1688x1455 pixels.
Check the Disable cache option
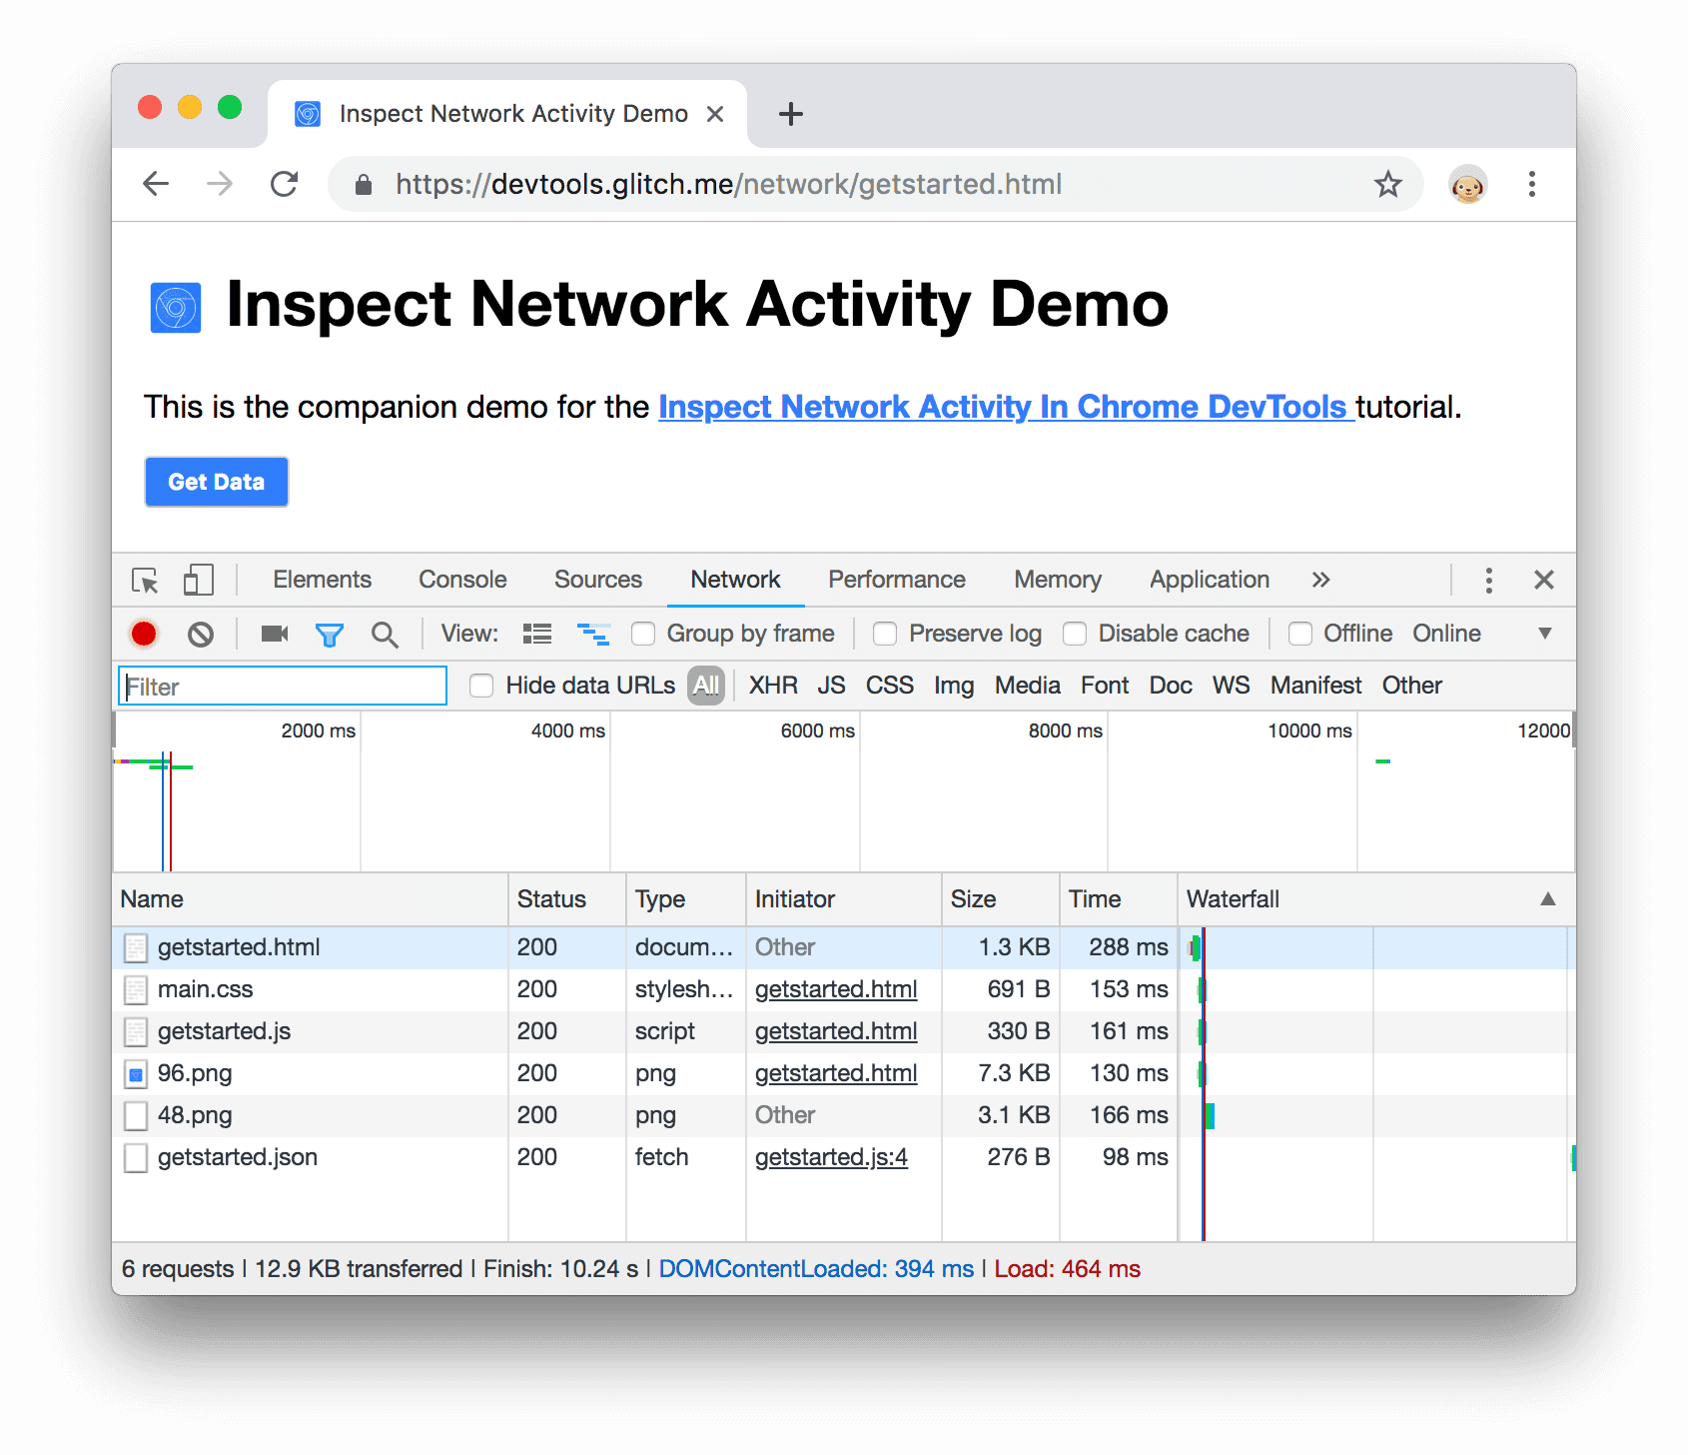tap(1075, 634)
